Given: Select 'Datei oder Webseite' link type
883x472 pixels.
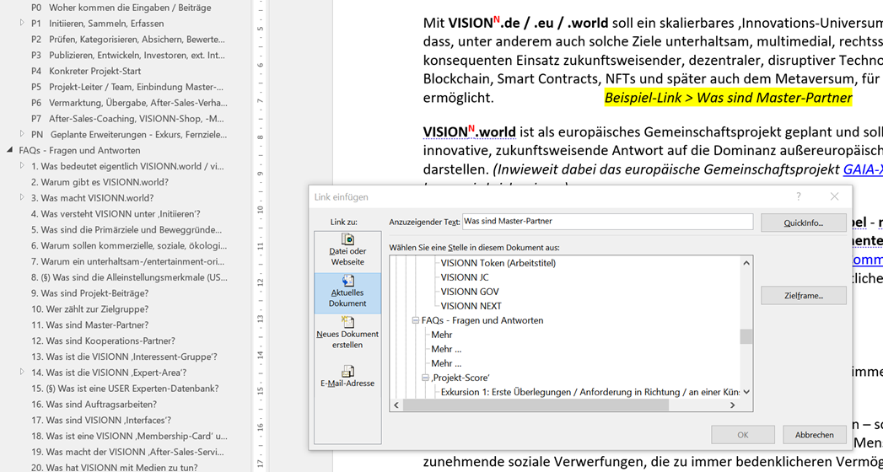Looking at the screenshot, I should coord(347,249).
